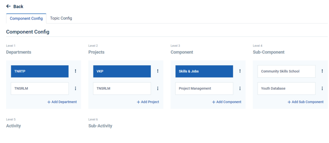The height and width of the screenshot is (143, 329).
Task: Click the Back arrow link
Action: coord(15,6)
